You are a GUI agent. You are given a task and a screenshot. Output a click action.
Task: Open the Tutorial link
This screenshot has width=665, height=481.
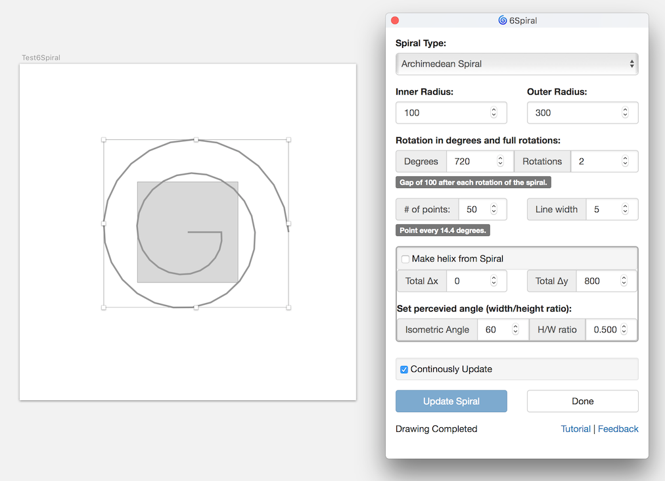[x=576, y=429]
